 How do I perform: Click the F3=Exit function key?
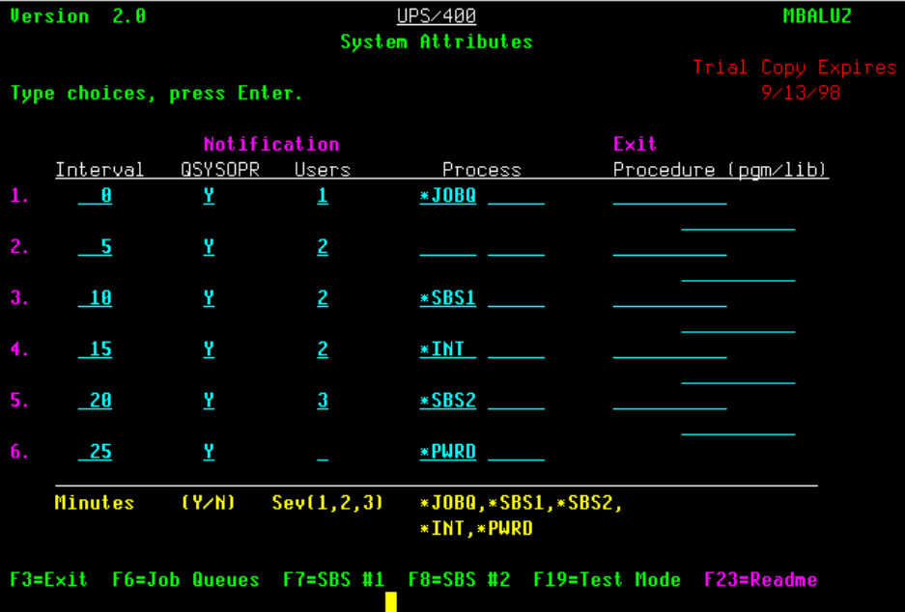coord(48,580)
